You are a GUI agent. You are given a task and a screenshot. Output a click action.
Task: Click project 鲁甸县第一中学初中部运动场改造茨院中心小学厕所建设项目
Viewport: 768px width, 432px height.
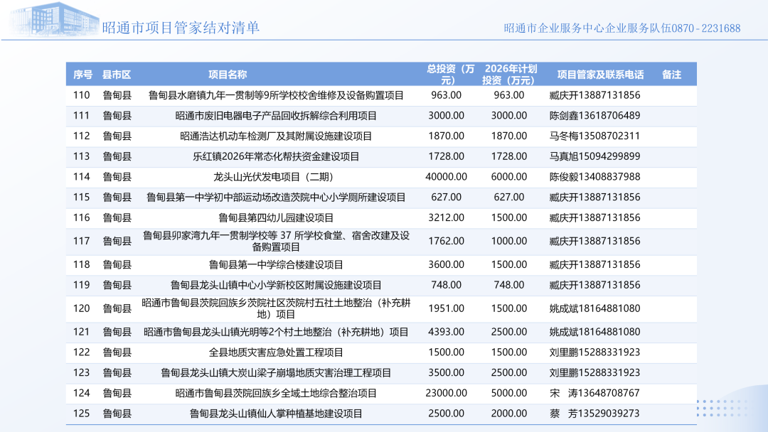click(276, 198)
